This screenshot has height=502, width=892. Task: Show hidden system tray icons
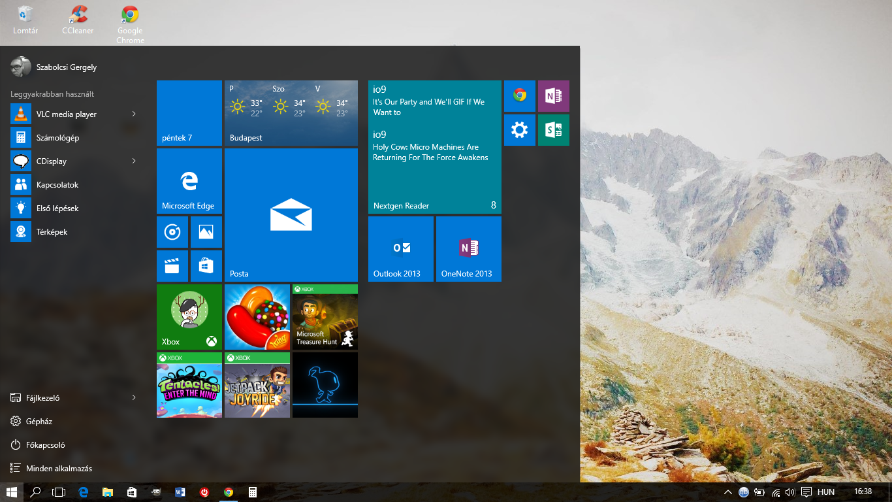click(x=728, y=492)
